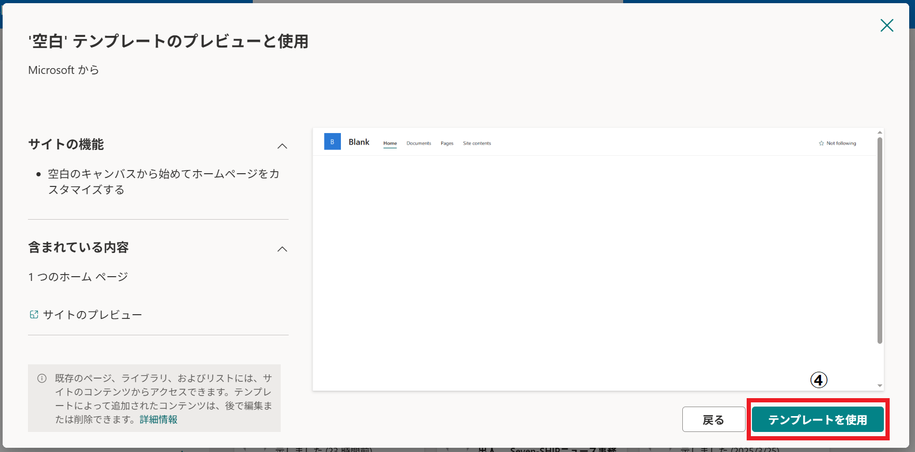Select the Documents tab in preview
This screenshot has width=915, height=452.
(418, 143)
